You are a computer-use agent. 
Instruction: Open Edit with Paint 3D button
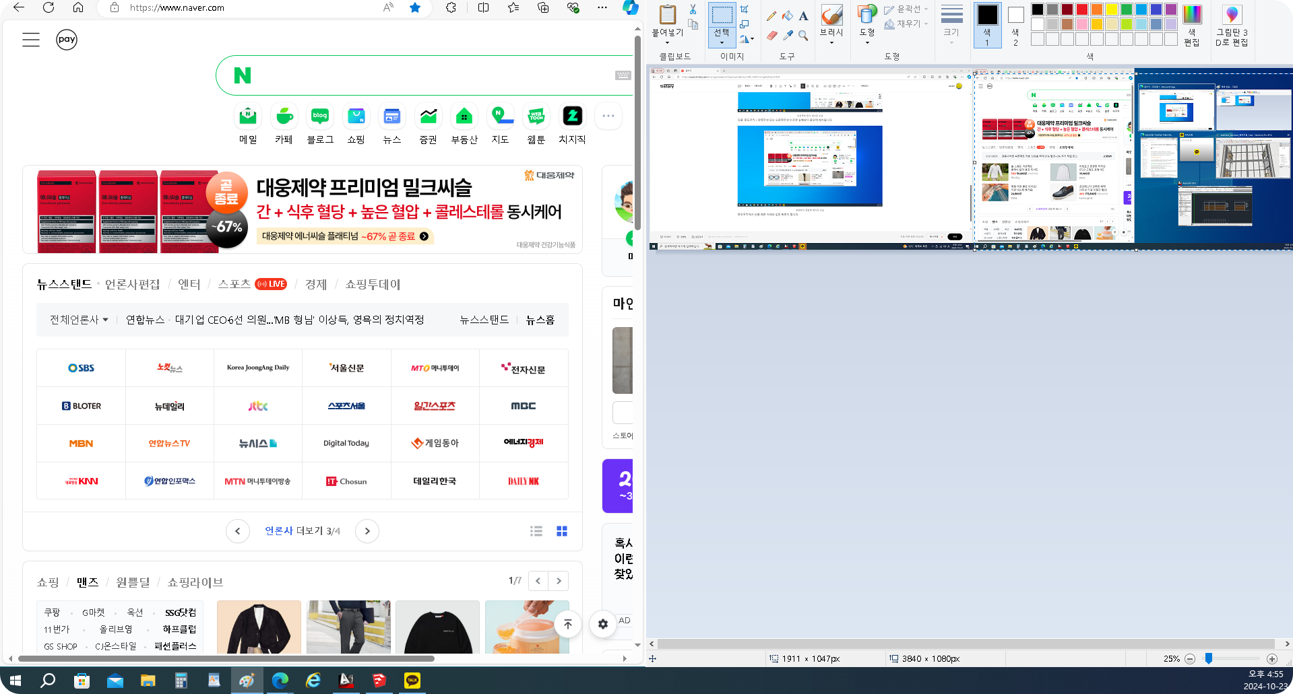tap(1232, 26)
